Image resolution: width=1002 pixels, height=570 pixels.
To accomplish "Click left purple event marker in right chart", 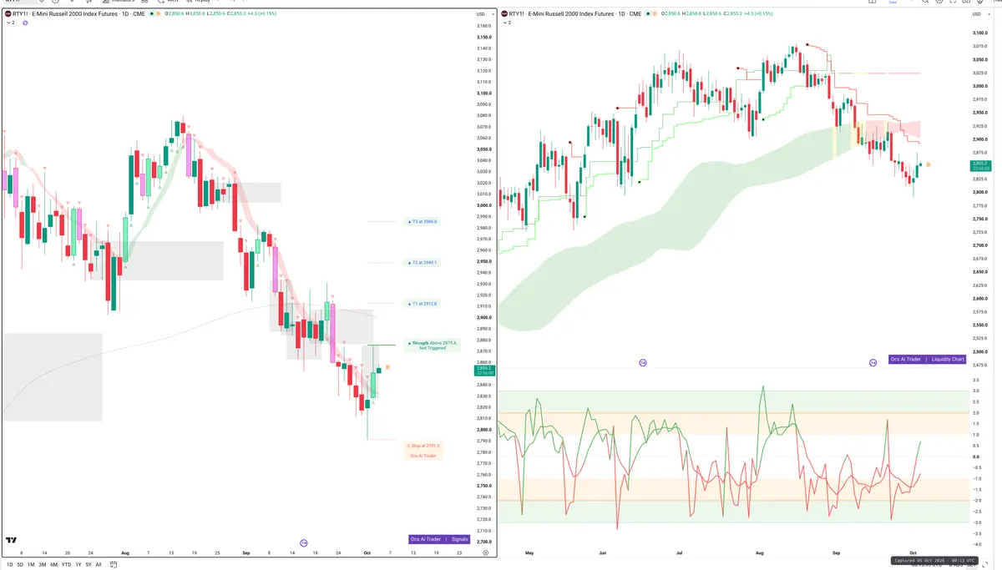I will tap(642, 362).
